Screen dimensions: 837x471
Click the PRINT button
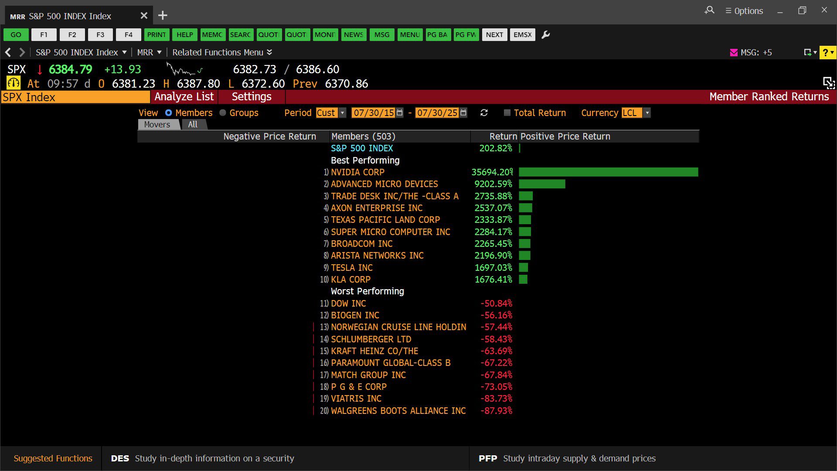coord(157,35)
